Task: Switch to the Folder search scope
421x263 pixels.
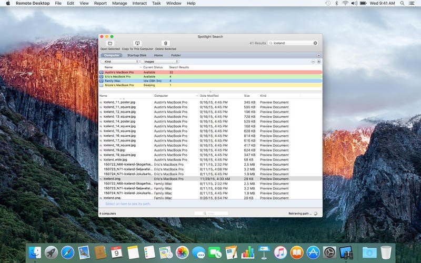Action: pos(176,55)
